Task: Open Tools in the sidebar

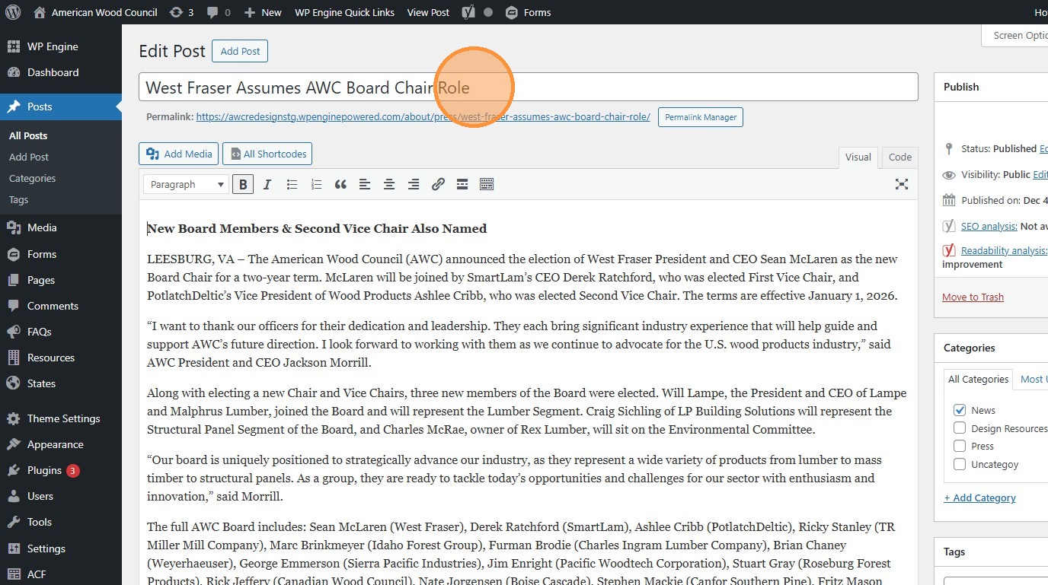Action: (x=61, y=522)
